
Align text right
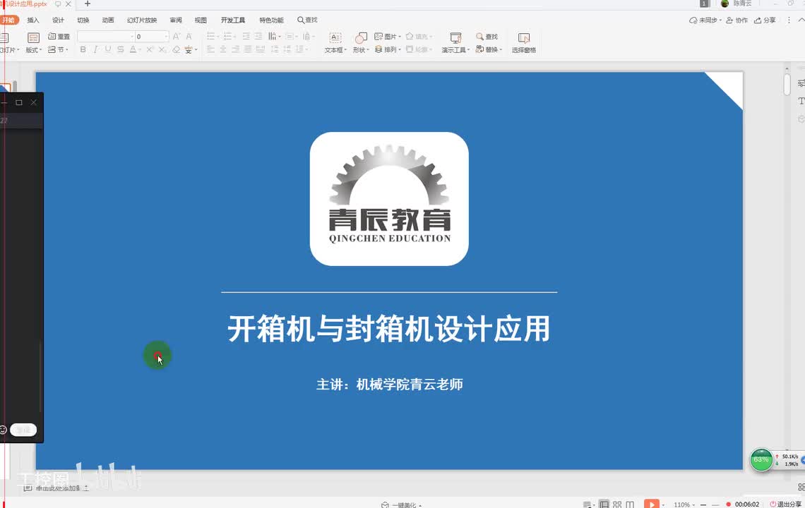click(235, 49)
